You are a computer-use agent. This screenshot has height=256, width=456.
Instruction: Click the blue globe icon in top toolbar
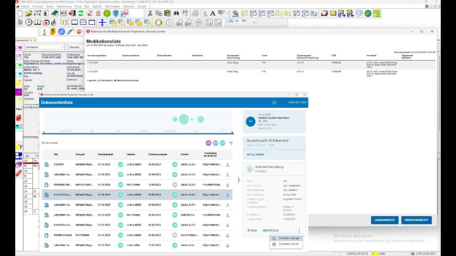pos(368,13)
